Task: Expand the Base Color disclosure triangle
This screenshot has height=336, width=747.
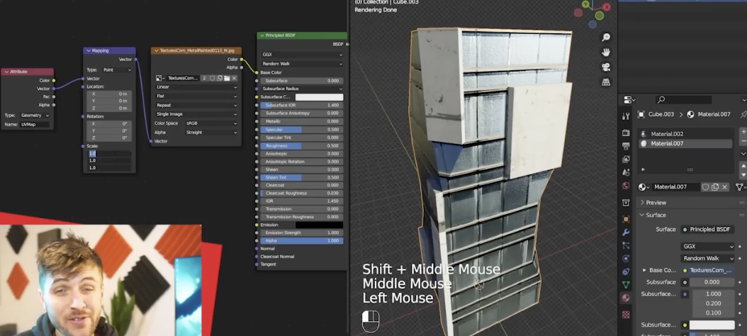Action: (x=644, y=270)
